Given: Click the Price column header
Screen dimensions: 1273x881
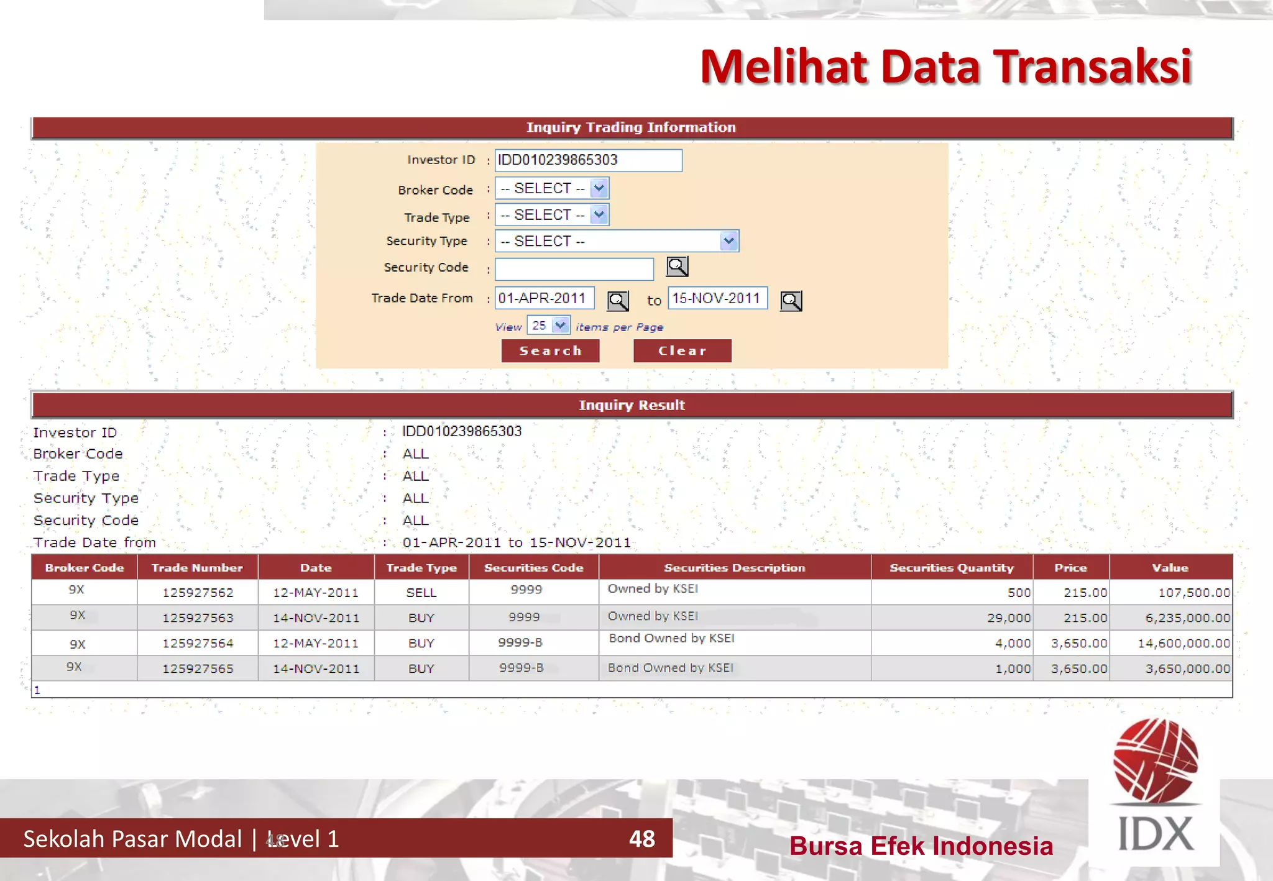Looking at the screenshot, I should click(1070, 567).
